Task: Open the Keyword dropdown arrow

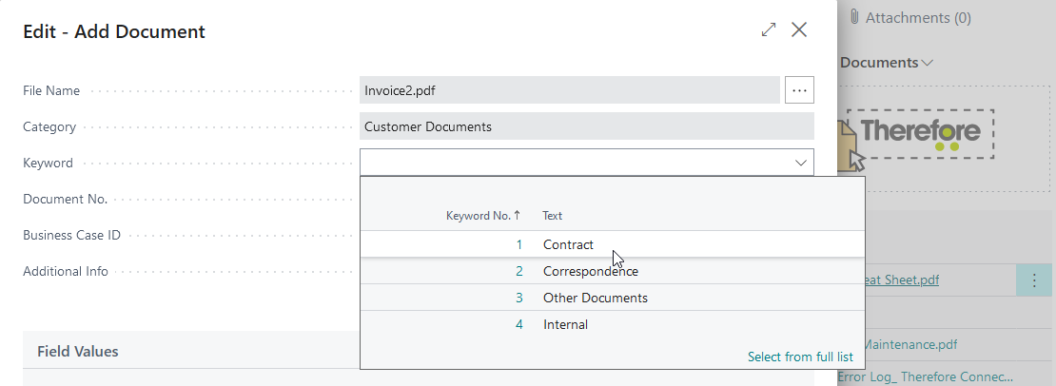Action: [800, 163]
